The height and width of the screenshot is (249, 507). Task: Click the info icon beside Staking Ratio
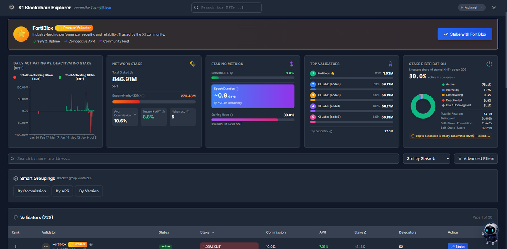231,115
